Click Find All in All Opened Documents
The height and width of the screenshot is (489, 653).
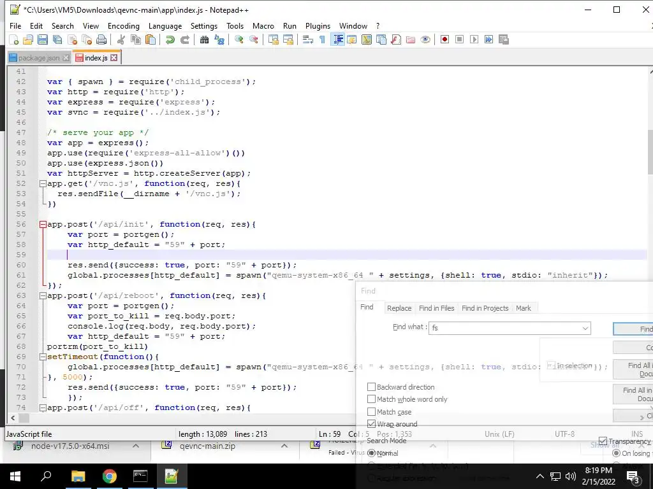(x=633, y=394)
